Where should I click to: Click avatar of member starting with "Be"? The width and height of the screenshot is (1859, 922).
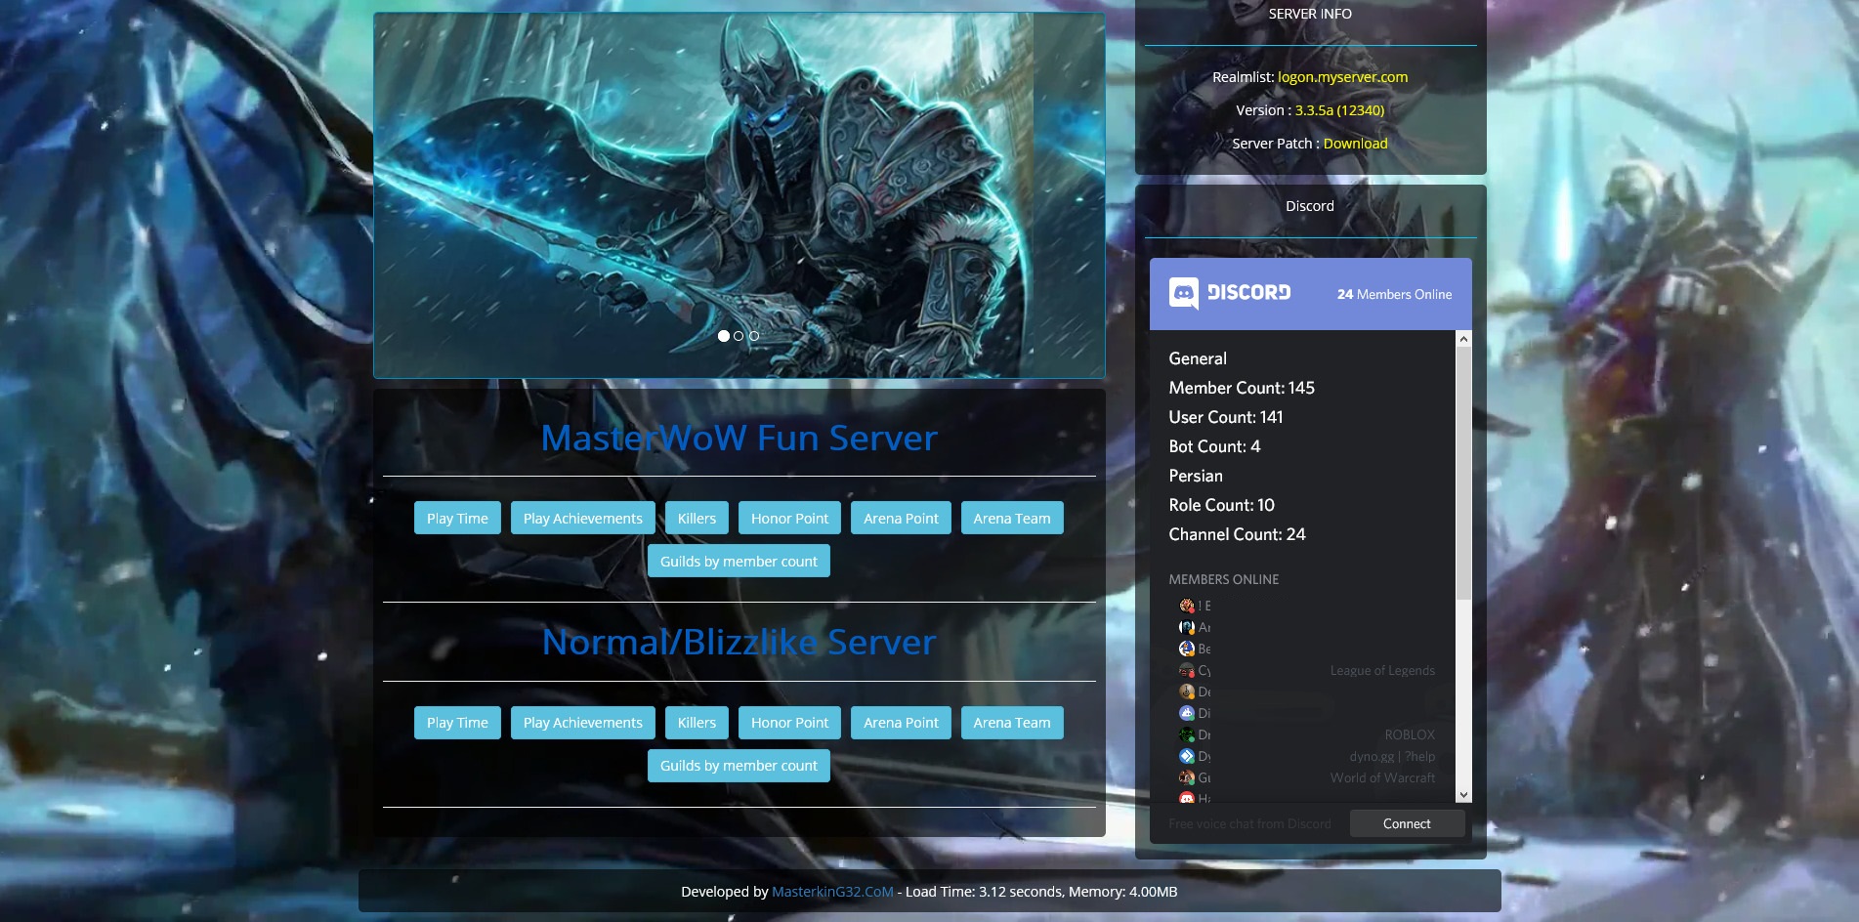(x=1187, y=649)
